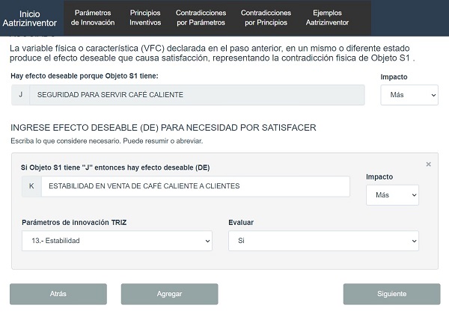Open Ejemplos Aatrizinventor in the navbar

pos(329,18)
